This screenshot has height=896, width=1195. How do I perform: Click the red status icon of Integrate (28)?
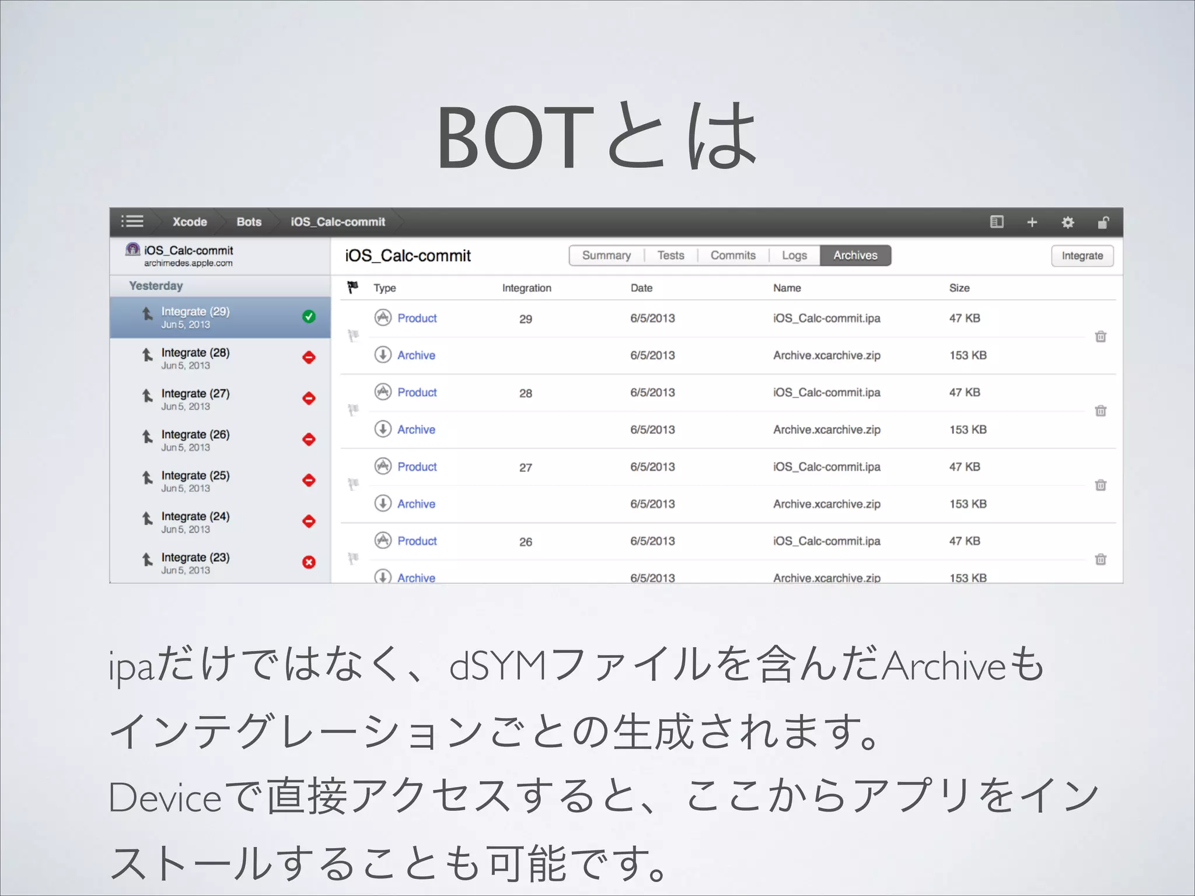[309, 358]
